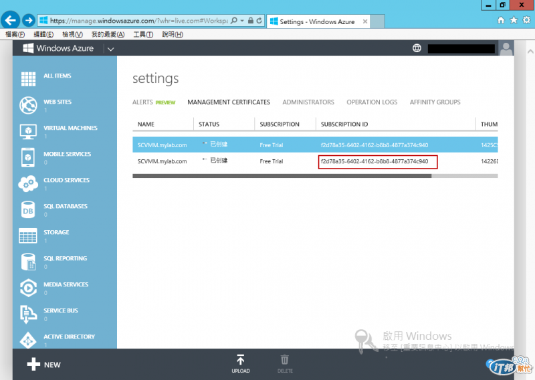Refresh the page in address bar
This screenshot has width=535, height=380.
tap(259, 21)
